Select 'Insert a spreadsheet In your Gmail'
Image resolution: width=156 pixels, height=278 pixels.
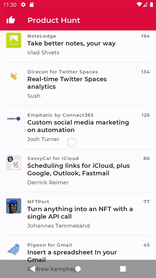(x=72, y=256)
